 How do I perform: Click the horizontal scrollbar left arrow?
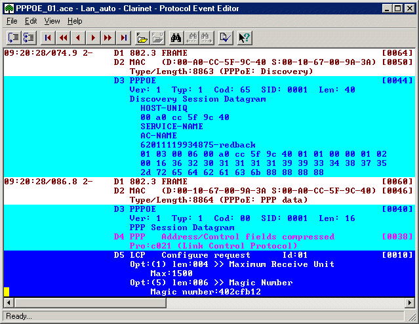(9, 302)
